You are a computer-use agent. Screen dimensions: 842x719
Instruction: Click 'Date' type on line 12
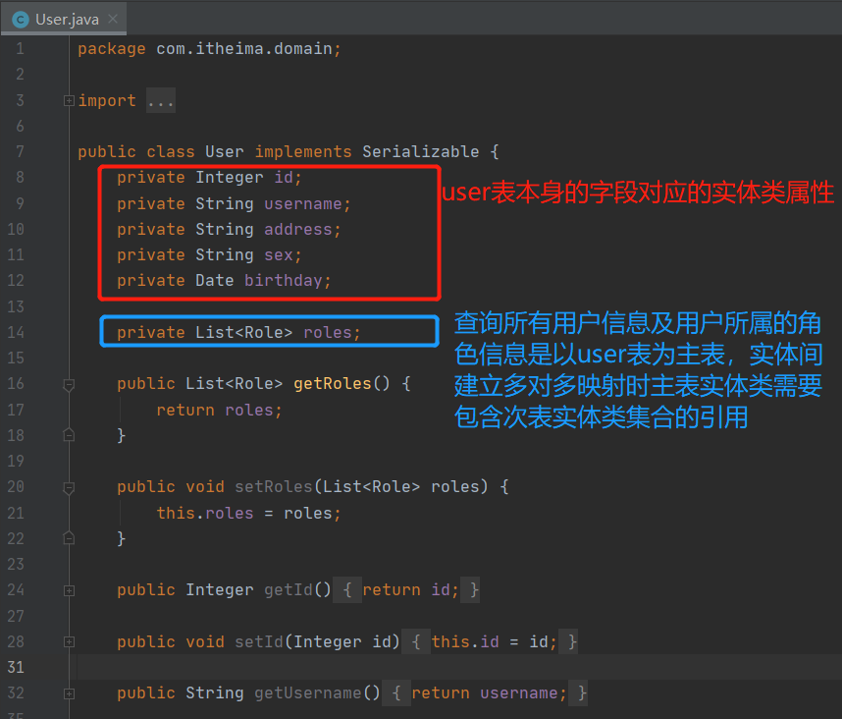[214, 281]
